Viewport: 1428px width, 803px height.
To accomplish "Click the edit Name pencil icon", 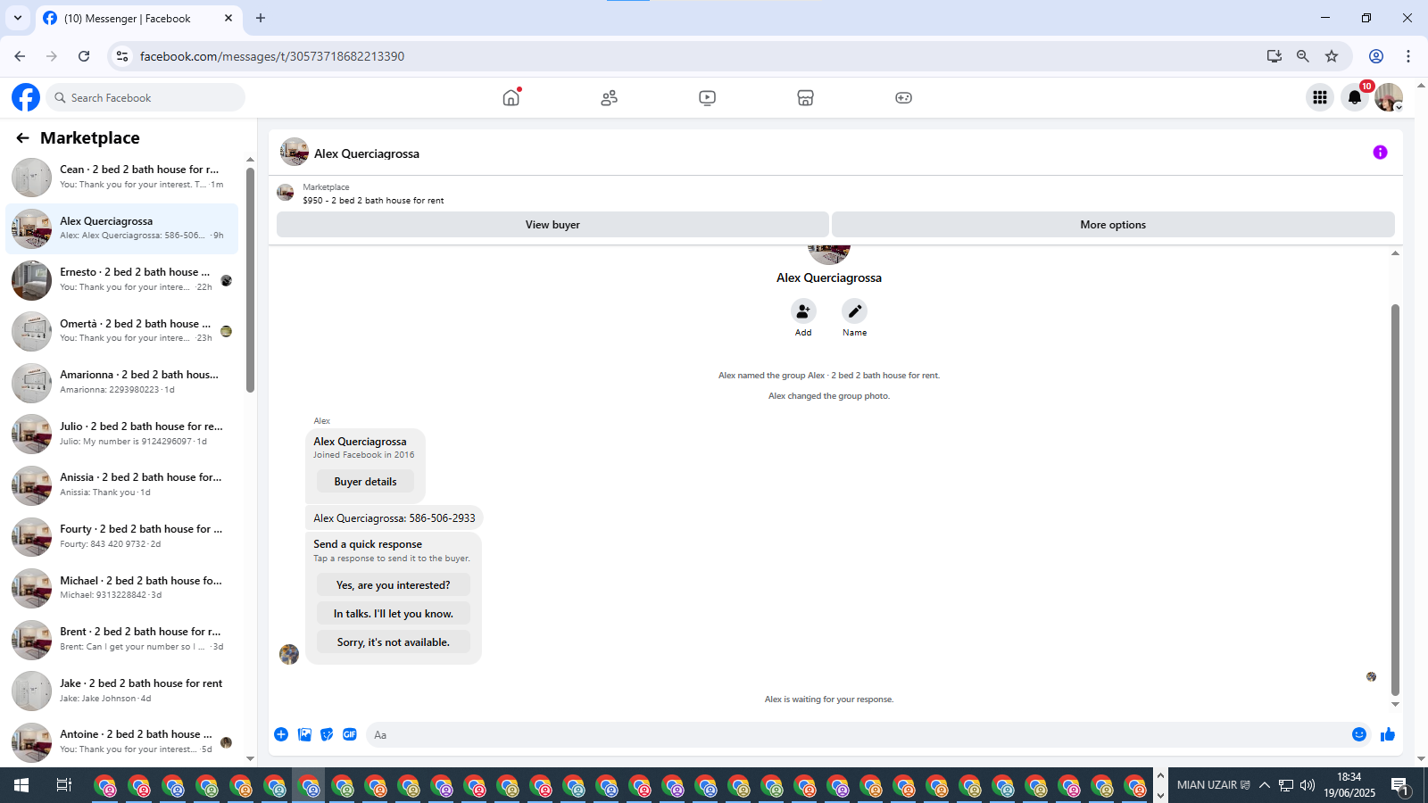I will tap(855, 310).
